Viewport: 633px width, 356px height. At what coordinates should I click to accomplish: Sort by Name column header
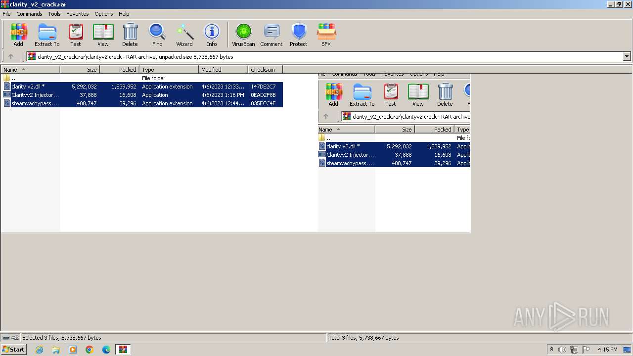(x=31, y=70)
